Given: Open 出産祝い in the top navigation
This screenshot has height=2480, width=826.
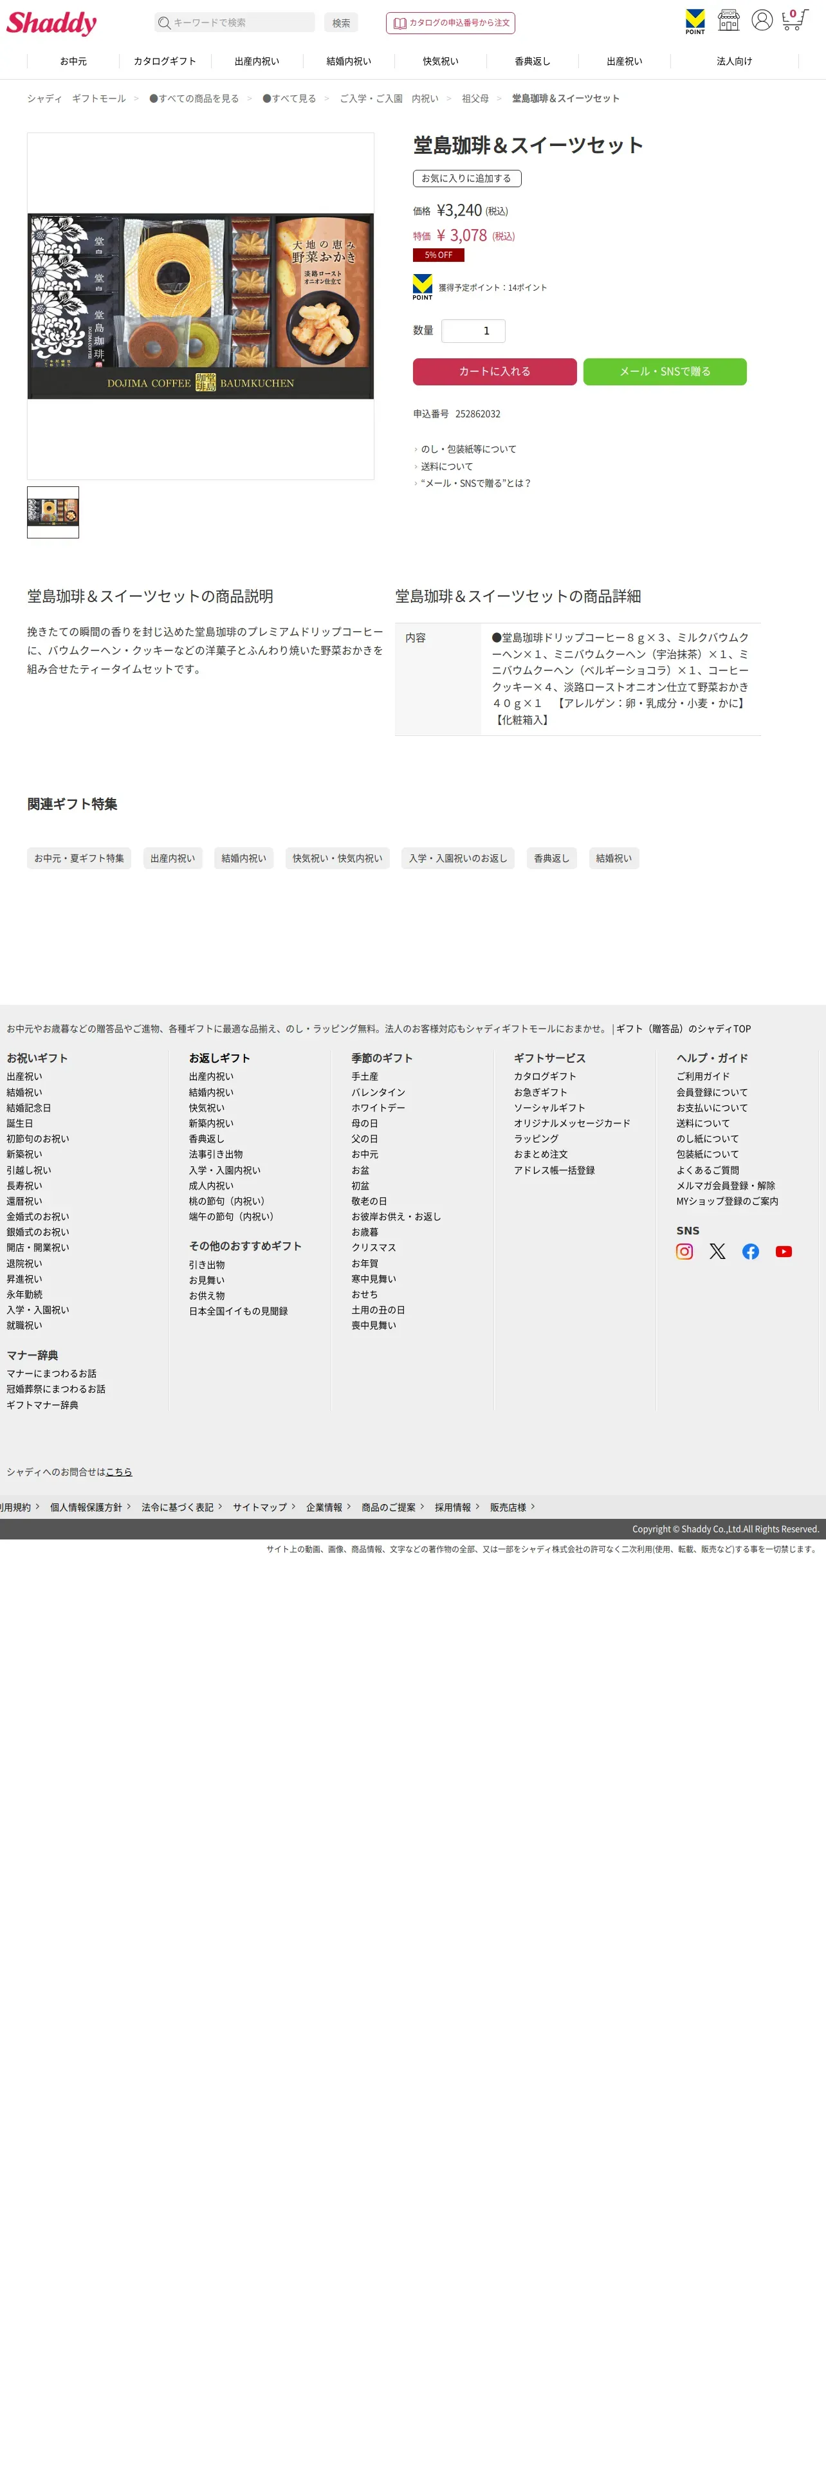Looking at the screenshot, I should coord(625,62).
